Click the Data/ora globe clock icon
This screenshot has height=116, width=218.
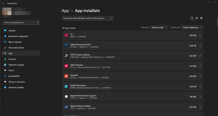pos(5,65)
